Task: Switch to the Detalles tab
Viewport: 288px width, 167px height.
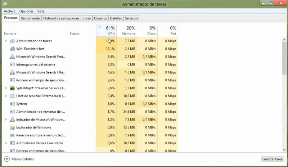Action: click(x=116, y=18)
